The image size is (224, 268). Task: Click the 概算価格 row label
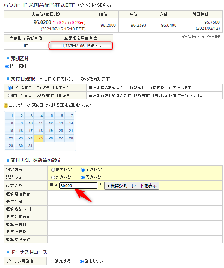click(14, 202)
